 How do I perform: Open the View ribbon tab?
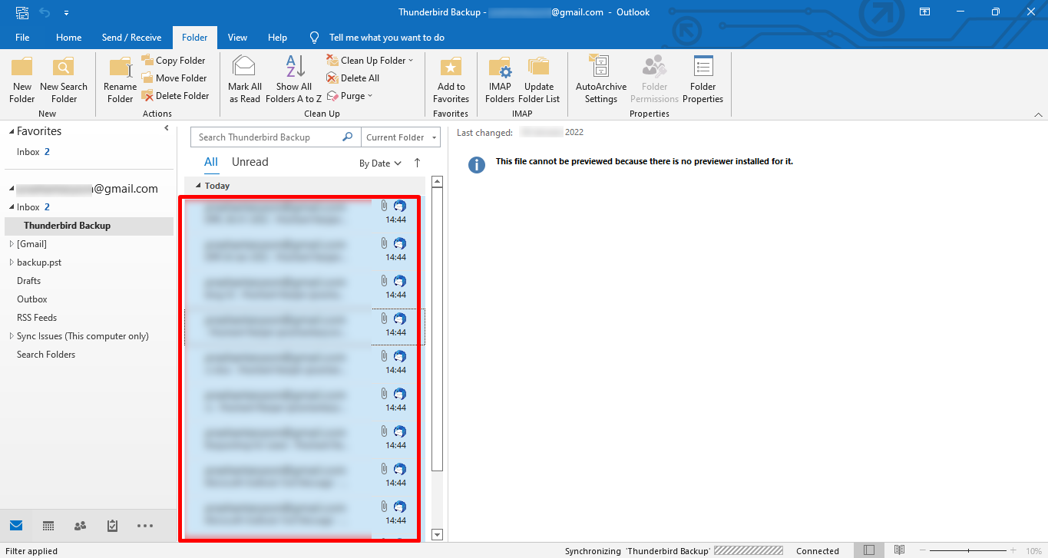tap(237, 38)
